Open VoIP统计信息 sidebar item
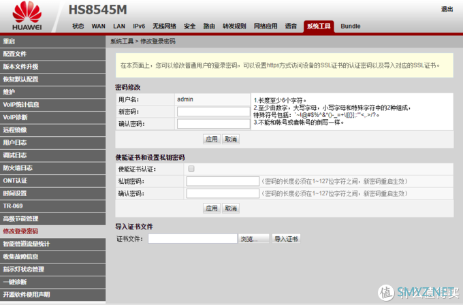The width and height of the screenshot is (463, 305). pos(52,105)
